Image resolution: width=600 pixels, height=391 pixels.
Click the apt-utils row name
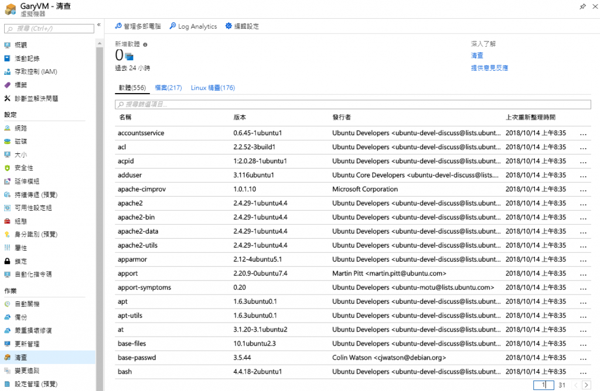[130, 315]
